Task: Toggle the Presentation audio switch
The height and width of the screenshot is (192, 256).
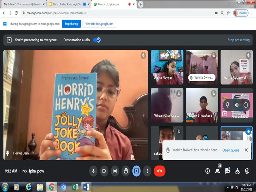Action: point(97,40)
